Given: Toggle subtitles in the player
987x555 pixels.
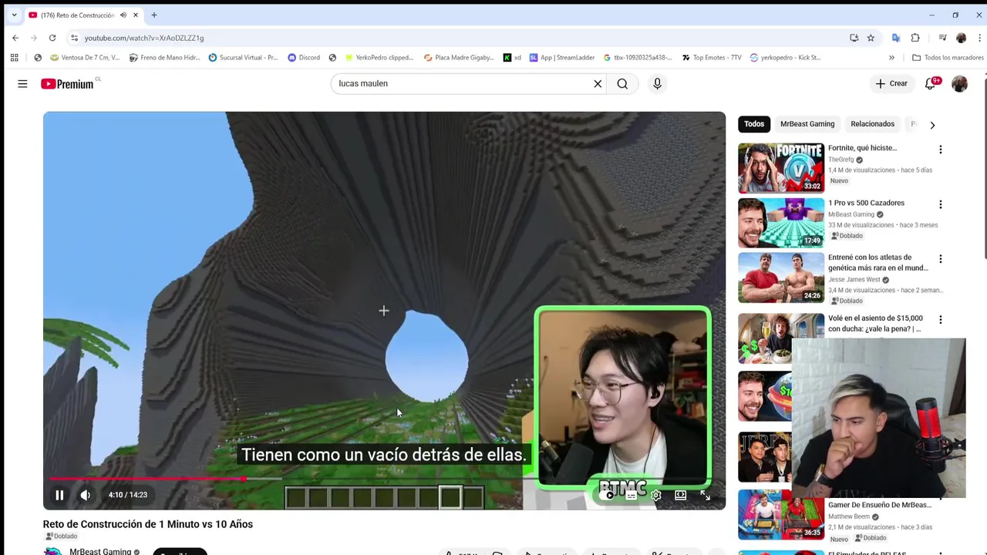Looking at the screenshot, I should coord(632,495).
